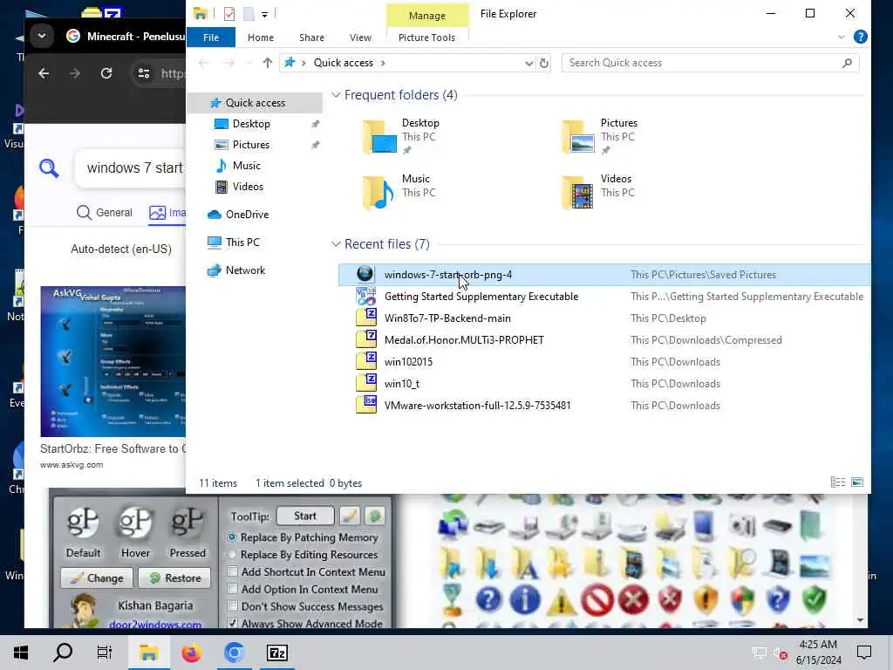The height and width of the screenshot is (670, 893).
Task: Select Desktop in the navigation pane
Action: click(x=251, y=124)
